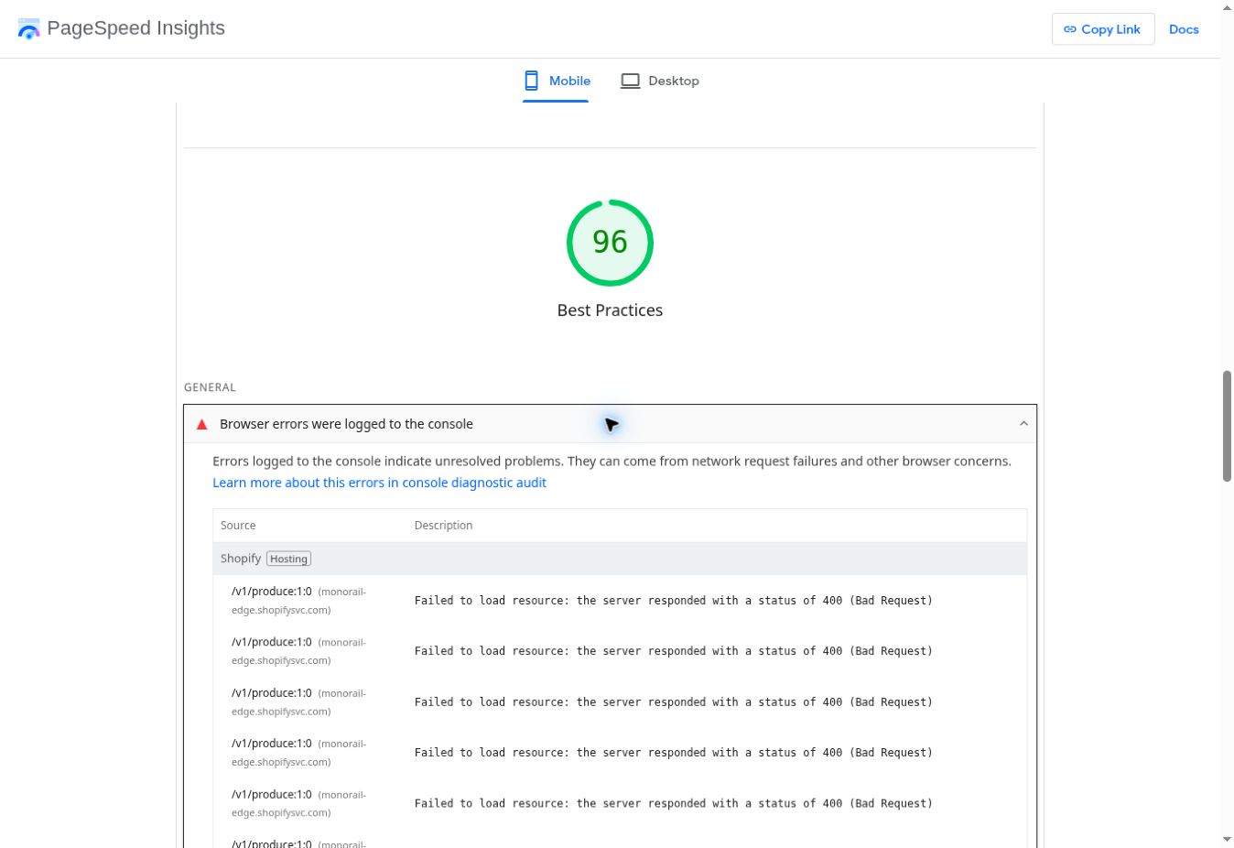
Task: Click the scrollbar down arrow
Action: pyautogui.click(x=1227, y=840)
